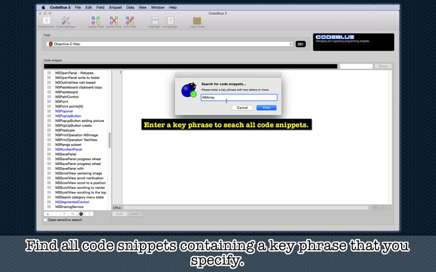436x272 pixels.
Task: Select the NSPoint points[N] snippet
Action: click(69, 106)
